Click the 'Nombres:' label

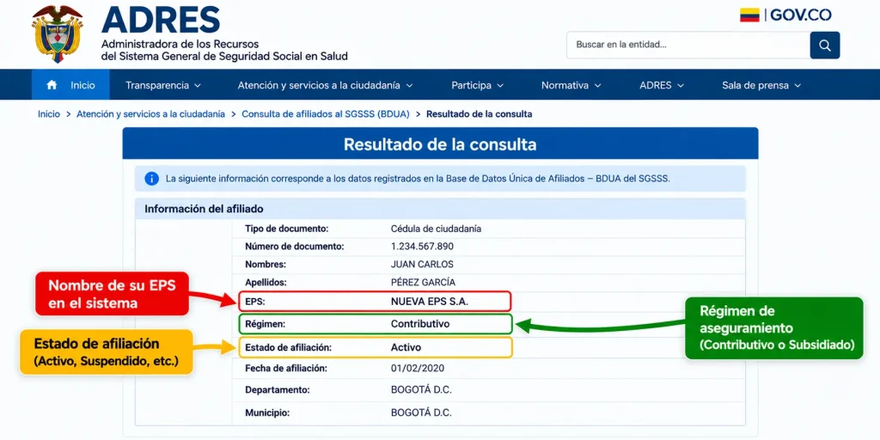pos(266,265)
